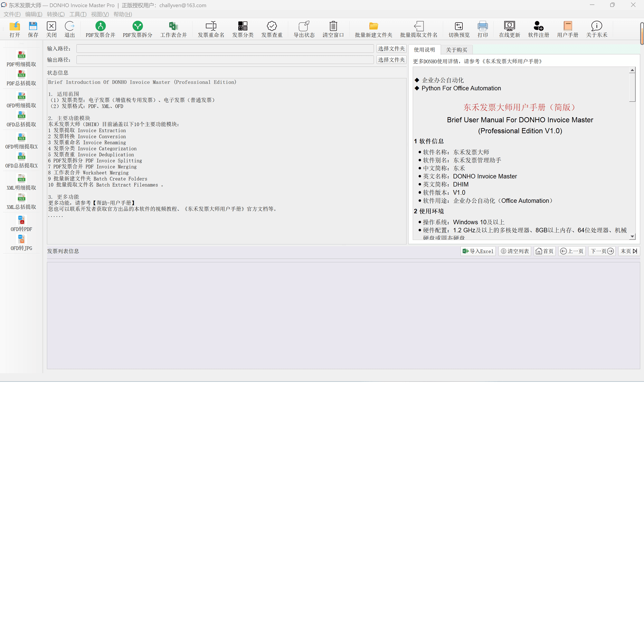Click the empty 发票列表信息 table area
The width and height of the screenshot is (644, 644).
(343, 315)
